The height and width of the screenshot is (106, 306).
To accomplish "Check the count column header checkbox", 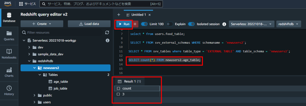I will 118,88.
